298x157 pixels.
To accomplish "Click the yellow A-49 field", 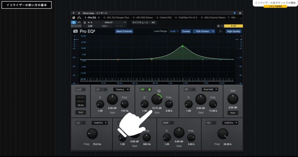I will [233, 26].
